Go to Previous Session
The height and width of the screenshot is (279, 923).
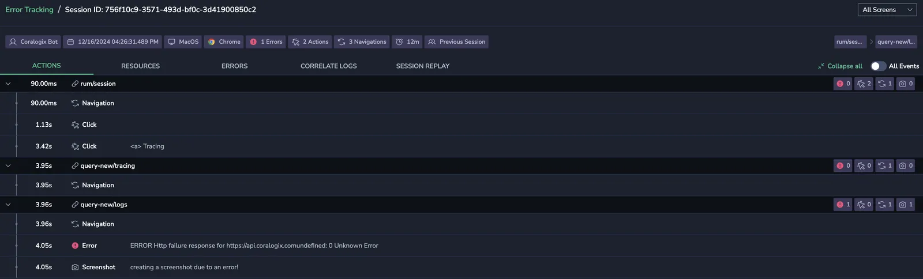coord(456,42)
